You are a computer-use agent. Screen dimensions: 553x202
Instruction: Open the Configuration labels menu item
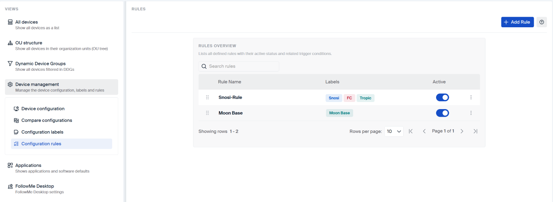[42, 132]
